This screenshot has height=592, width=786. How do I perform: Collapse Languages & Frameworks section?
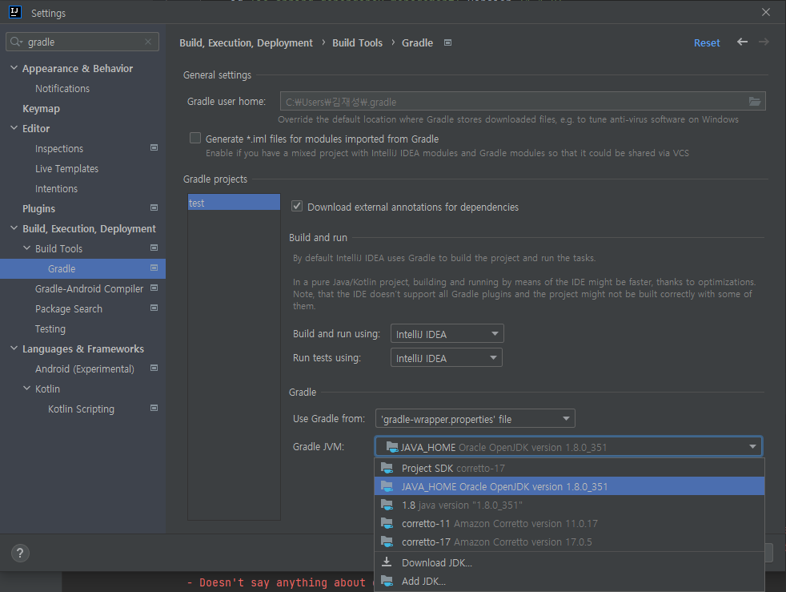click(14, 348)
